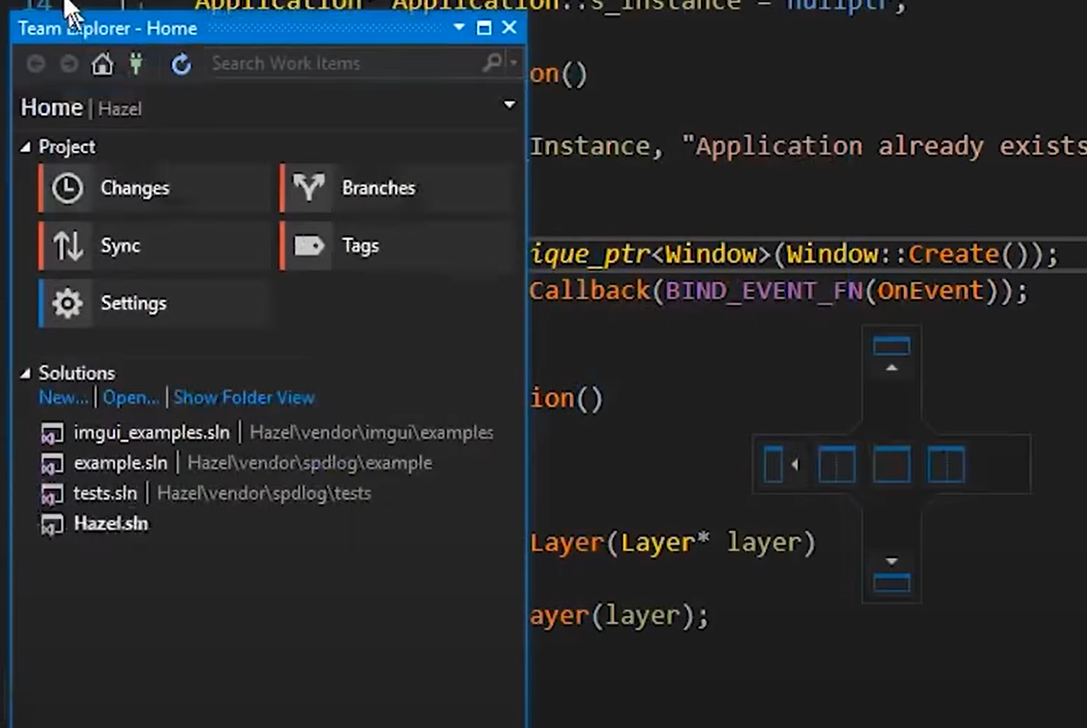
Task: Click the example.sln file icon
Action: pos(52,463)
